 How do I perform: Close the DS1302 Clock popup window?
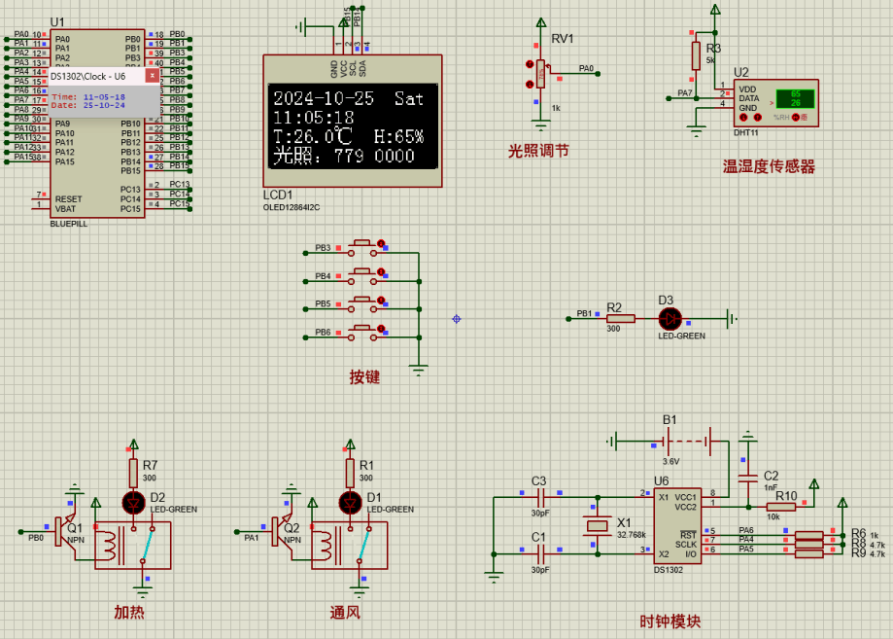pyautogui.click(x=151, y=74)
